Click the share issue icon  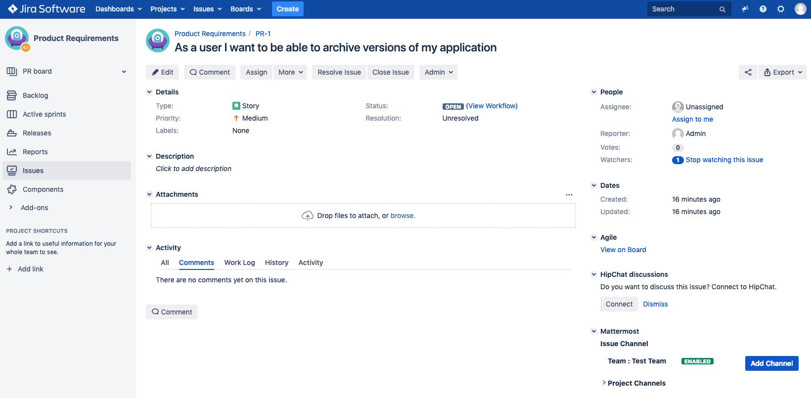point(748,72)
